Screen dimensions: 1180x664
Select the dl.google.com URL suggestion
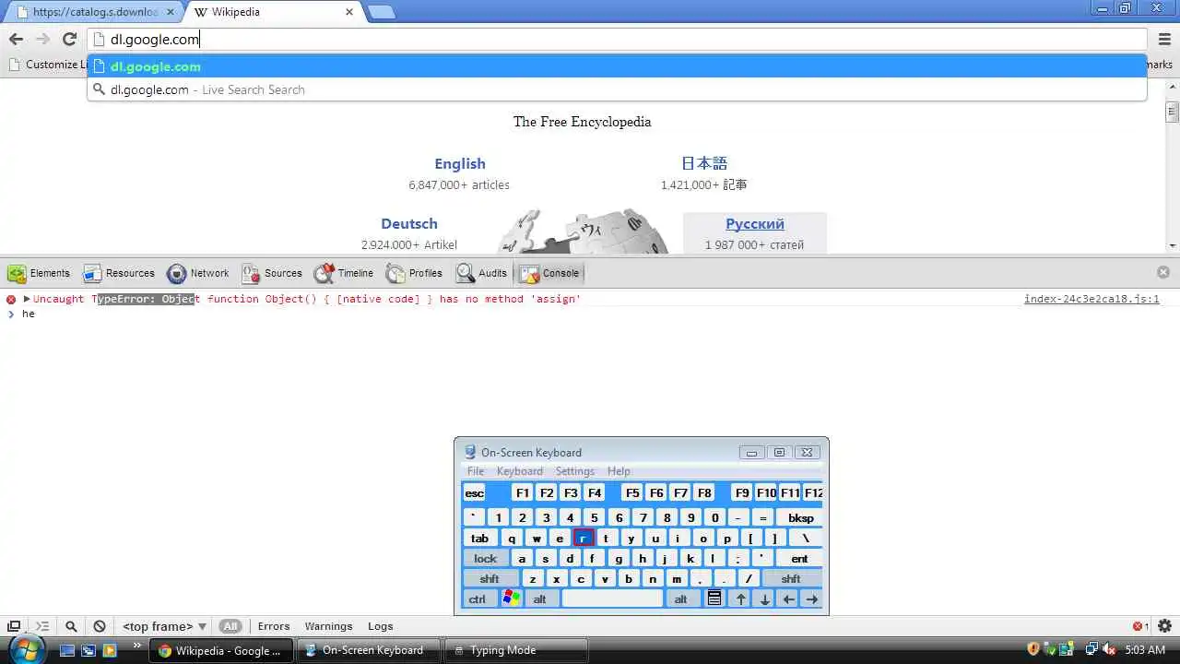click(617, 66)
